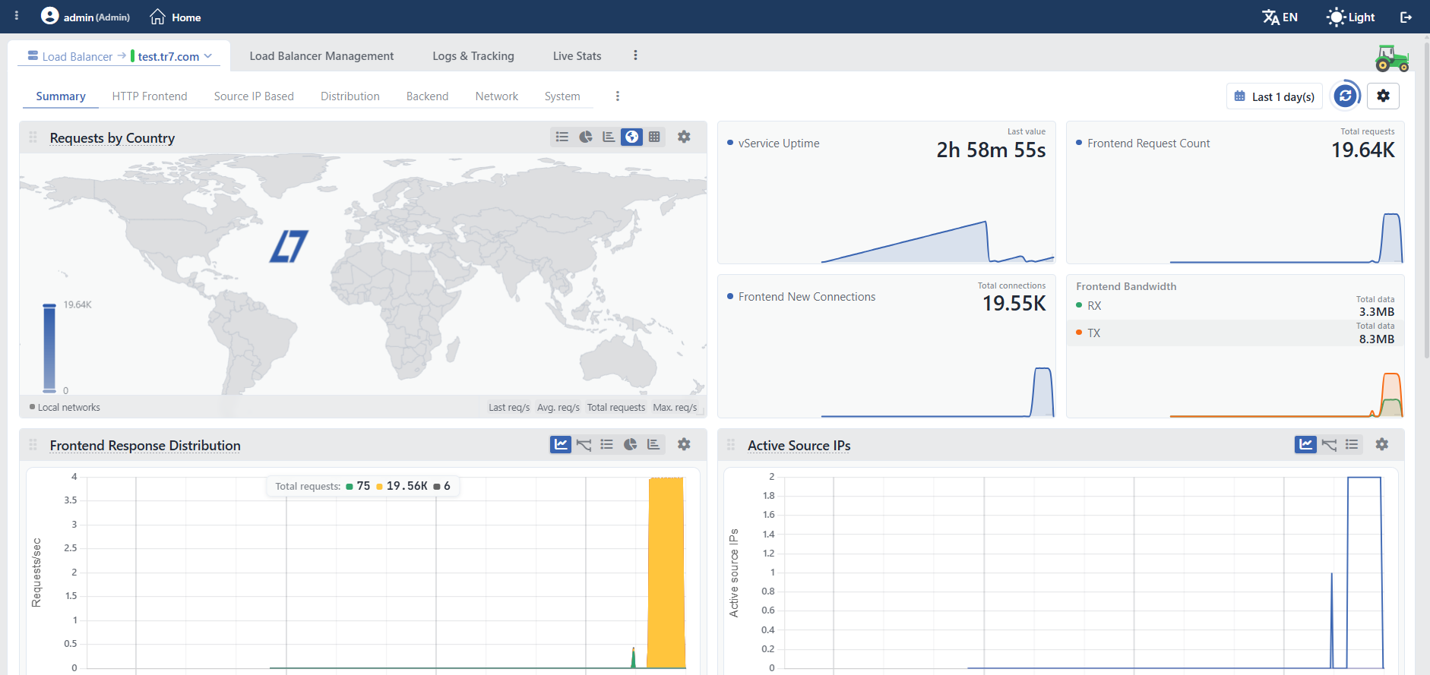Open the Load Balancer Management menu
The image size is (1430, 675).
(321, 56)
